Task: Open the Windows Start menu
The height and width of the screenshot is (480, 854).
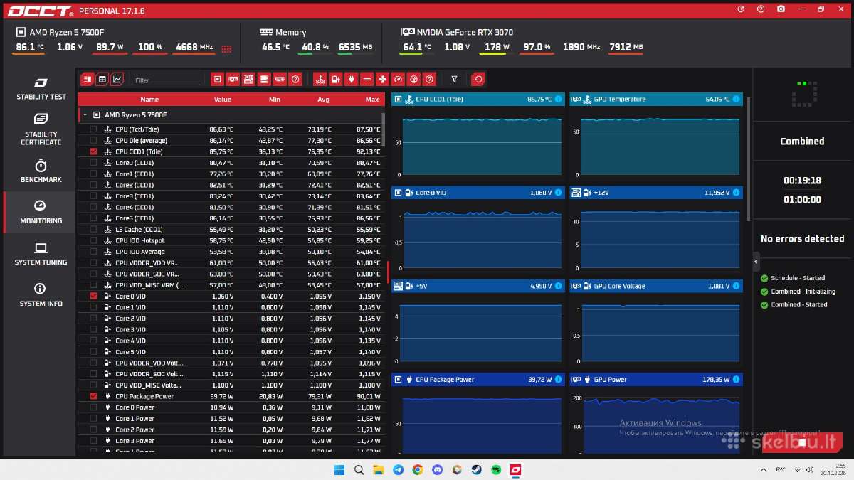Action: (339, 470)
